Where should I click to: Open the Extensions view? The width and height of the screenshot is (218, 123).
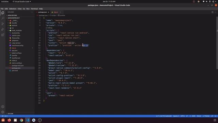click(x=3, y=35)
